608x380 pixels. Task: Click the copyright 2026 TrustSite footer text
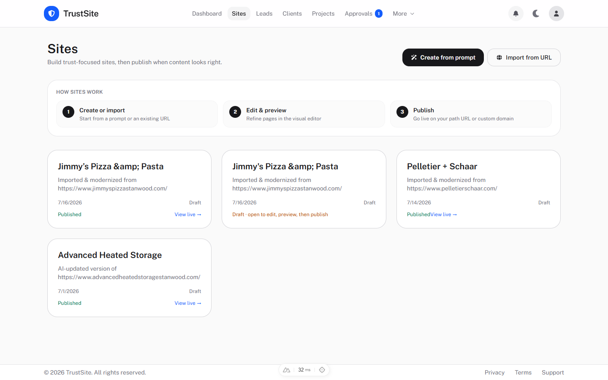click(95, 372)
